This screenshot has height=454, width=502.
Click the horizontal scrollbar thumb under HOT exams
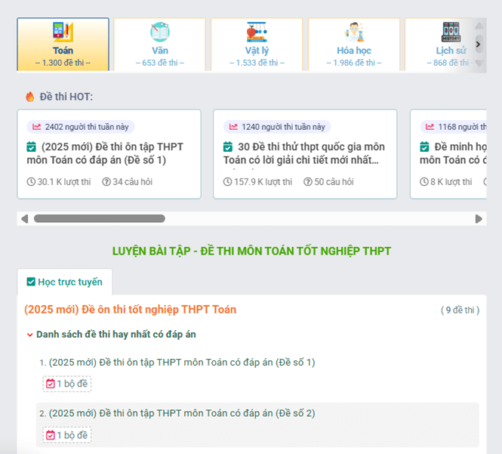(99, 219)
